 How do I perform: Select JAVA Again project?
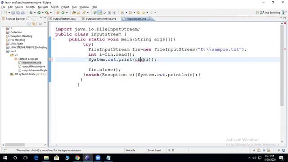pyautogui.click(x=17, y=44)
